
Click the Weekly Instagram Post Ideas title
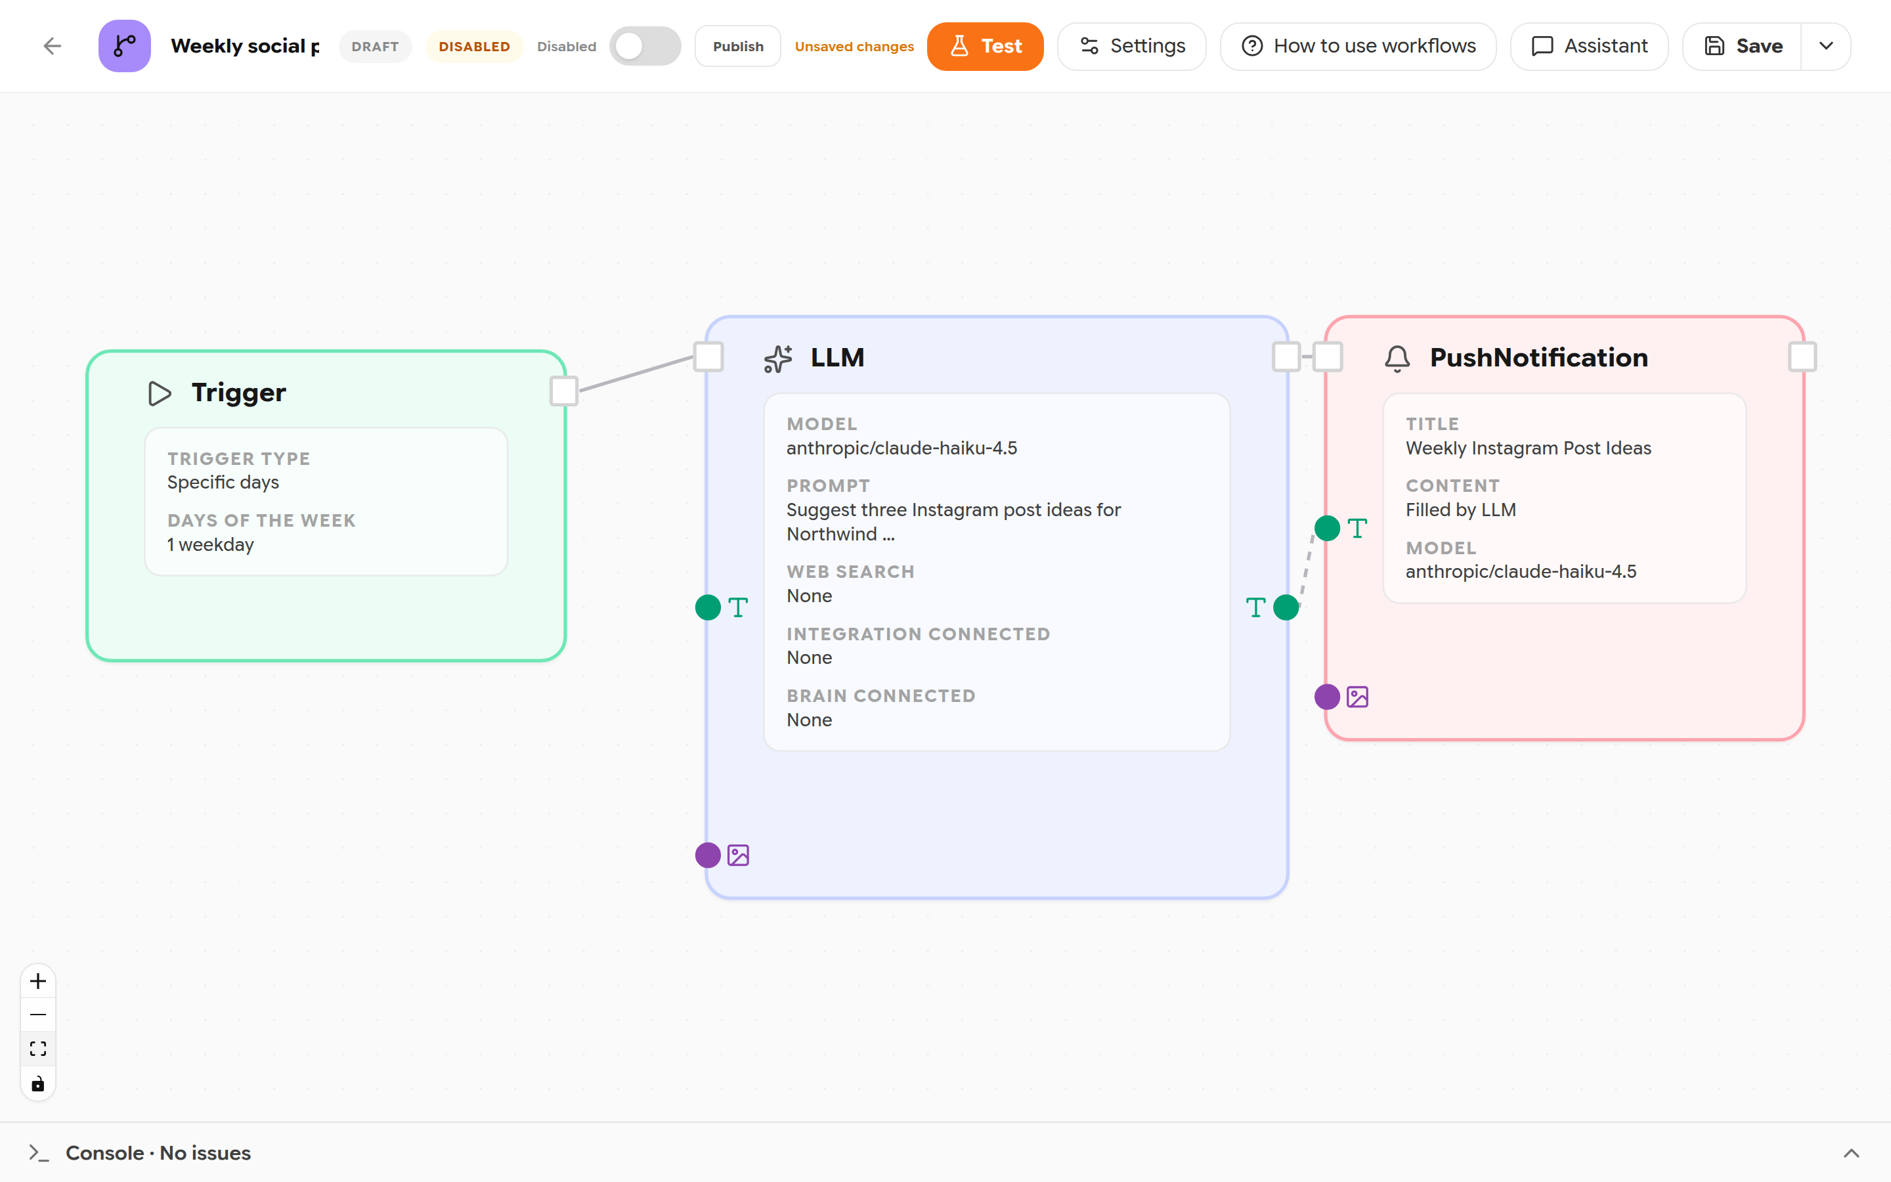tap(1528, 448)
